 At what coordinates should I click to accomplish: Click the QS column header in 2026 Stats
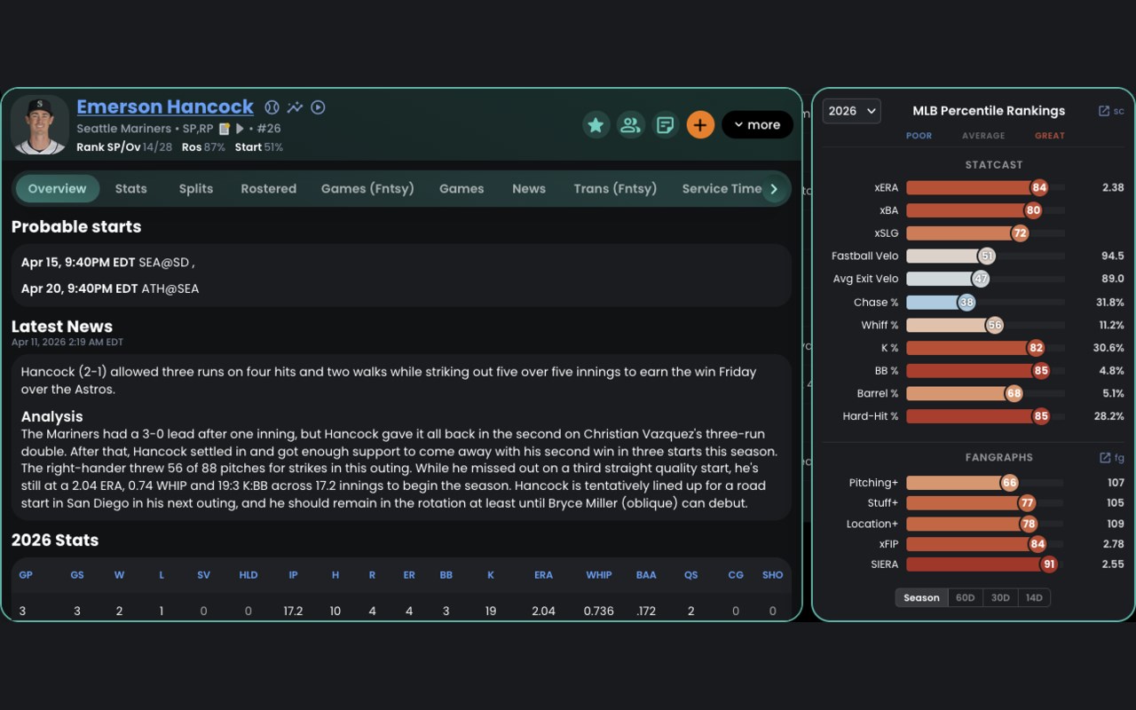(690, 575)
